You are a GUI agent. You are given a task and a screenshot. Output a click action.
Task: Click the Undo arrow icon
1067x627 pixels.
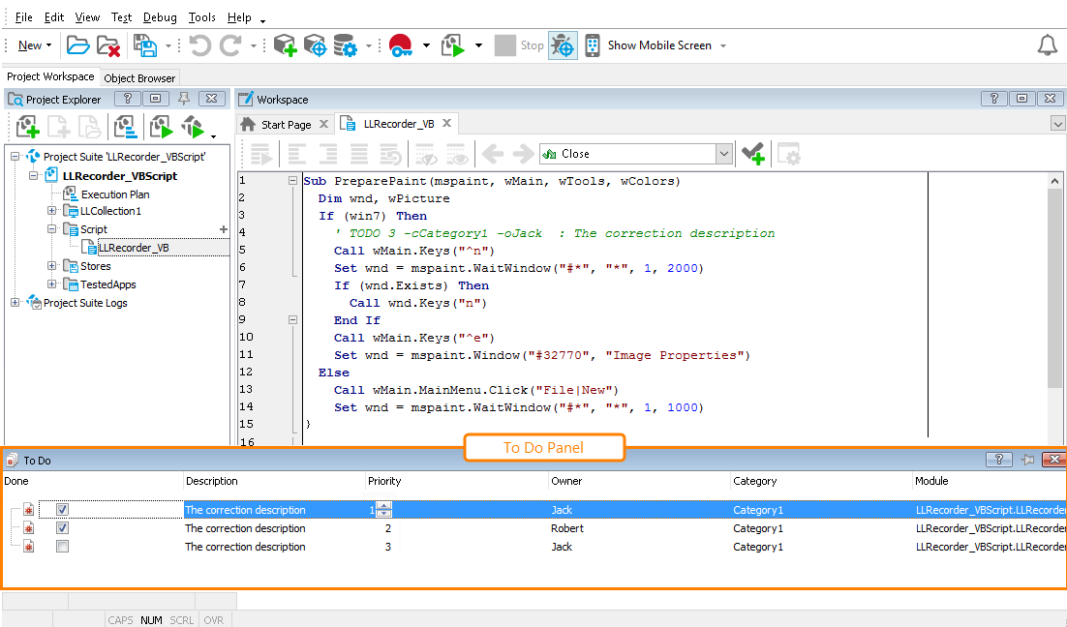(x=199, y=45)
